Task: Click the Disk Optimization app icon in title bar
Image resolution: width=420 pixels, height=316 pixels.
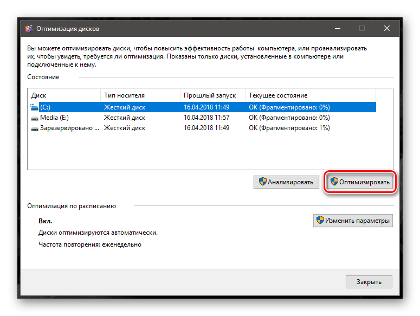Action: pyautogui.click(x=29, y=28)
